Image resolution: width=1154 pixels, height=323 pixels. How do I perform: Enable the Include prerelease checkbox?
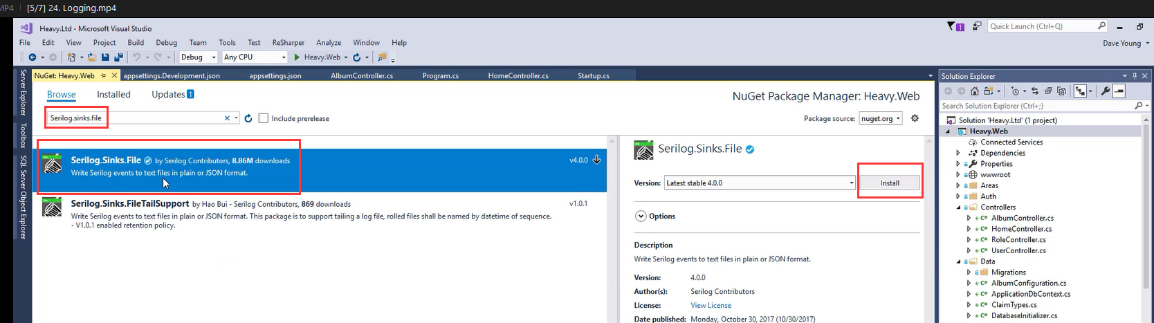click(x=263, y=118)
